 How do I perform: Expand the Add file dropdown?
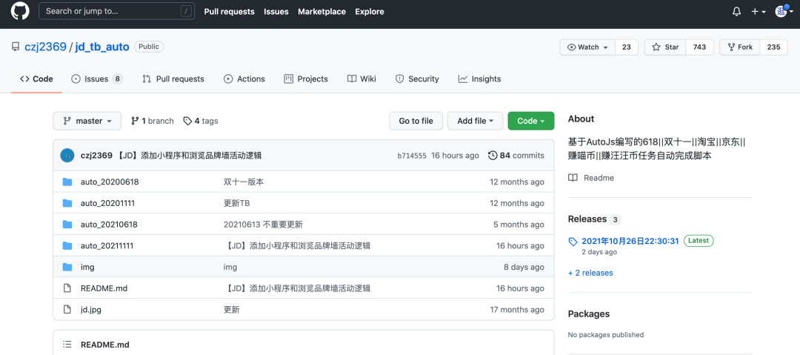(x=475, y=121)
